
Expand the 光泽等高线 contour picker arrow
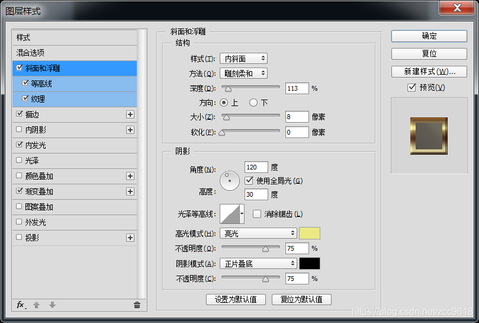(x=242, y=214)
